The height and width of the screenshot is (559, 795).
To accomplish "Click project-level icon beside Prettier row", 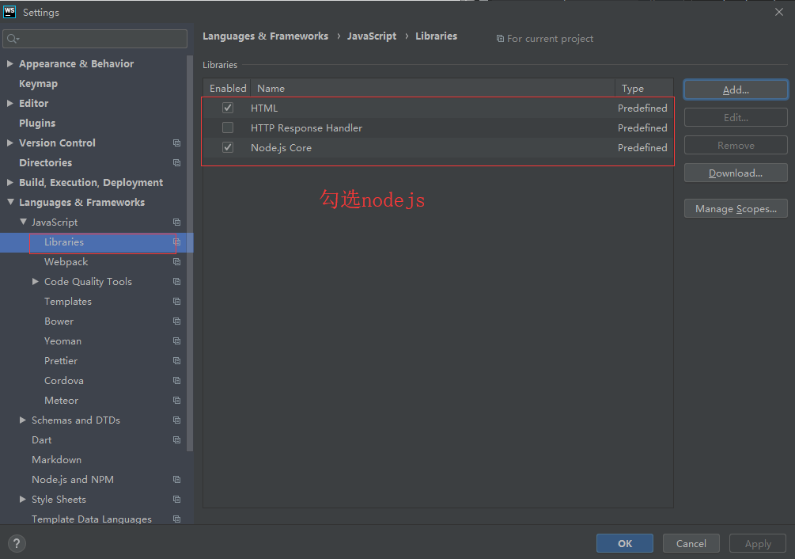I will (176, 361).
